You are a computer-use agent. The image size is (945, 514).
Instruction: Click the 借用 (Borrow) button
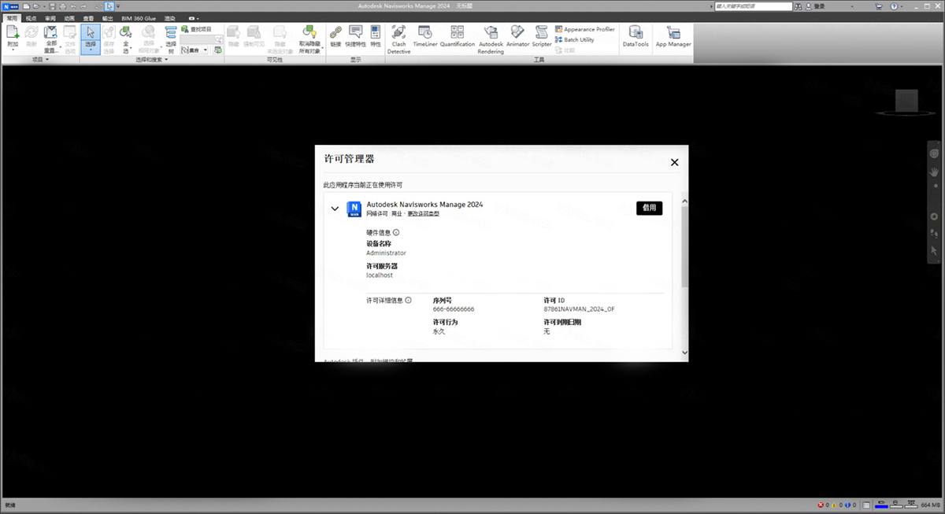[x=649, y=208]
